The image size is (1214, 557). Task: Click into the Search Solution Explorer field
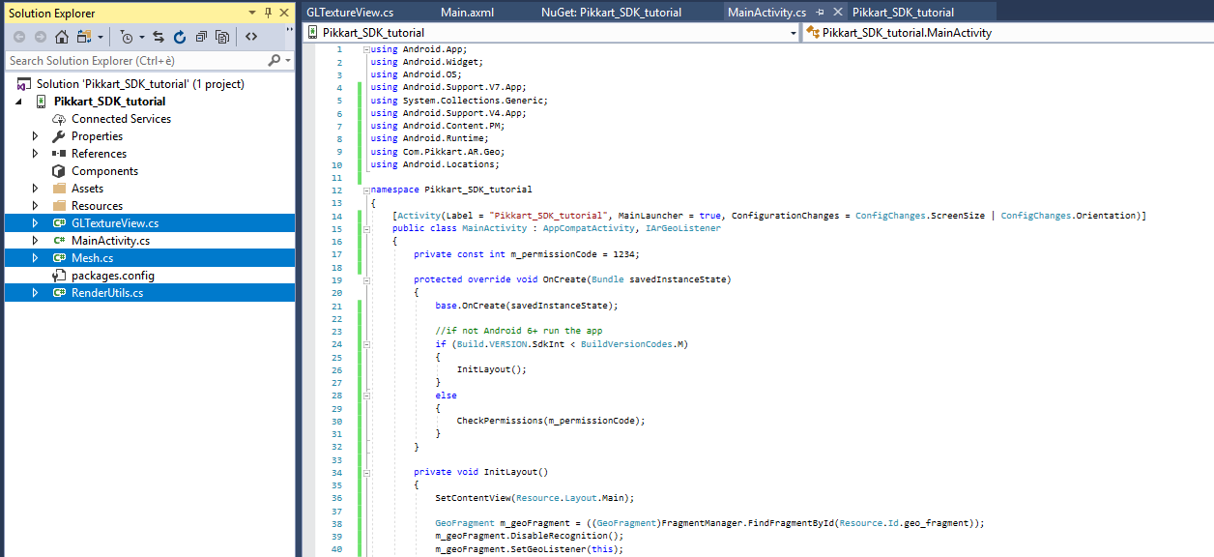[x=135, y=60]
